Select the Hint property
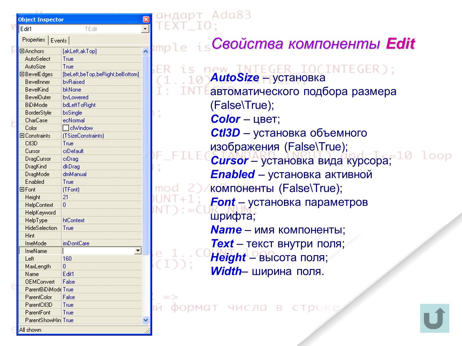 click(x=30, y=236)
